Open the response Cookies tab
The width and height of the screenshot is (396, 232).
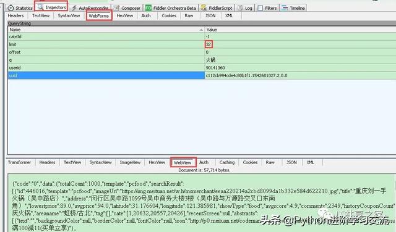click(250, 162)
